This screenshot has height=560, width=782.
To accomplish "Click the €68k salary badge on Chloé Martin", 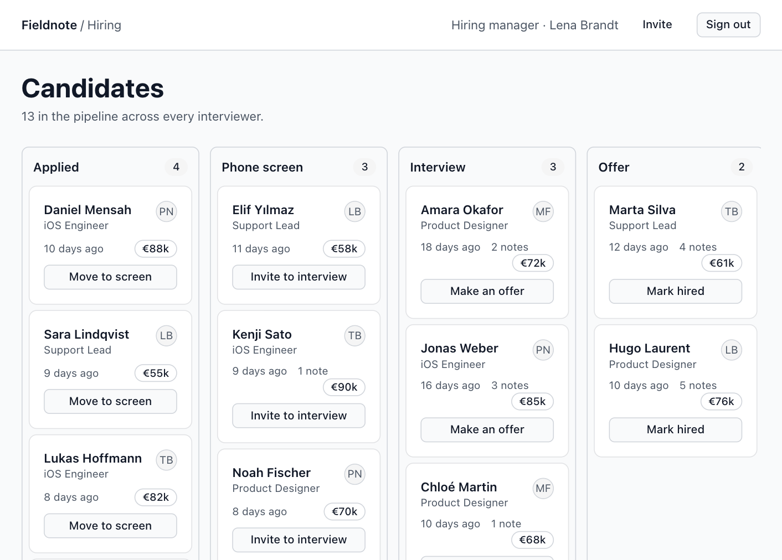I will (532, 540).
